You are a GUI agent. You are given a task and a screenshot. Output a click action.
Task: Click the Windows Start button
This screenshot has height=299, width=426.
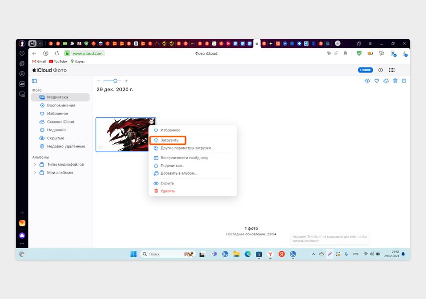tap(133, 254)
